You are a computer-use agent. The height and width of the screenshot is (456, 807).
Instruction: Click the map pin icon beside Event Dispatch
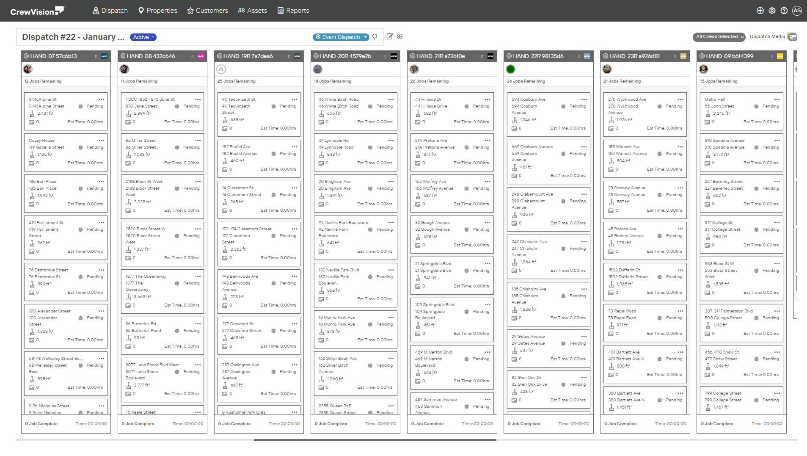375,37
